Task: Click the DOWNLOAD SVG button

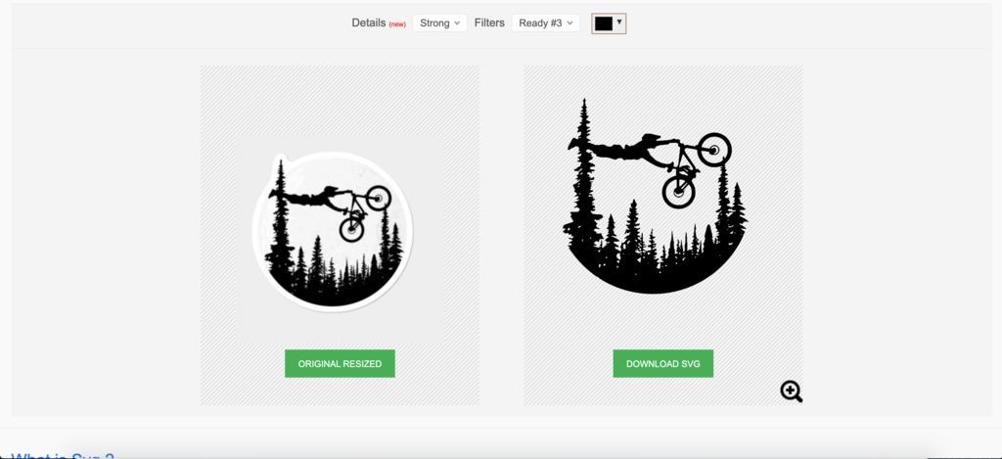Action: tap(663, 364)
